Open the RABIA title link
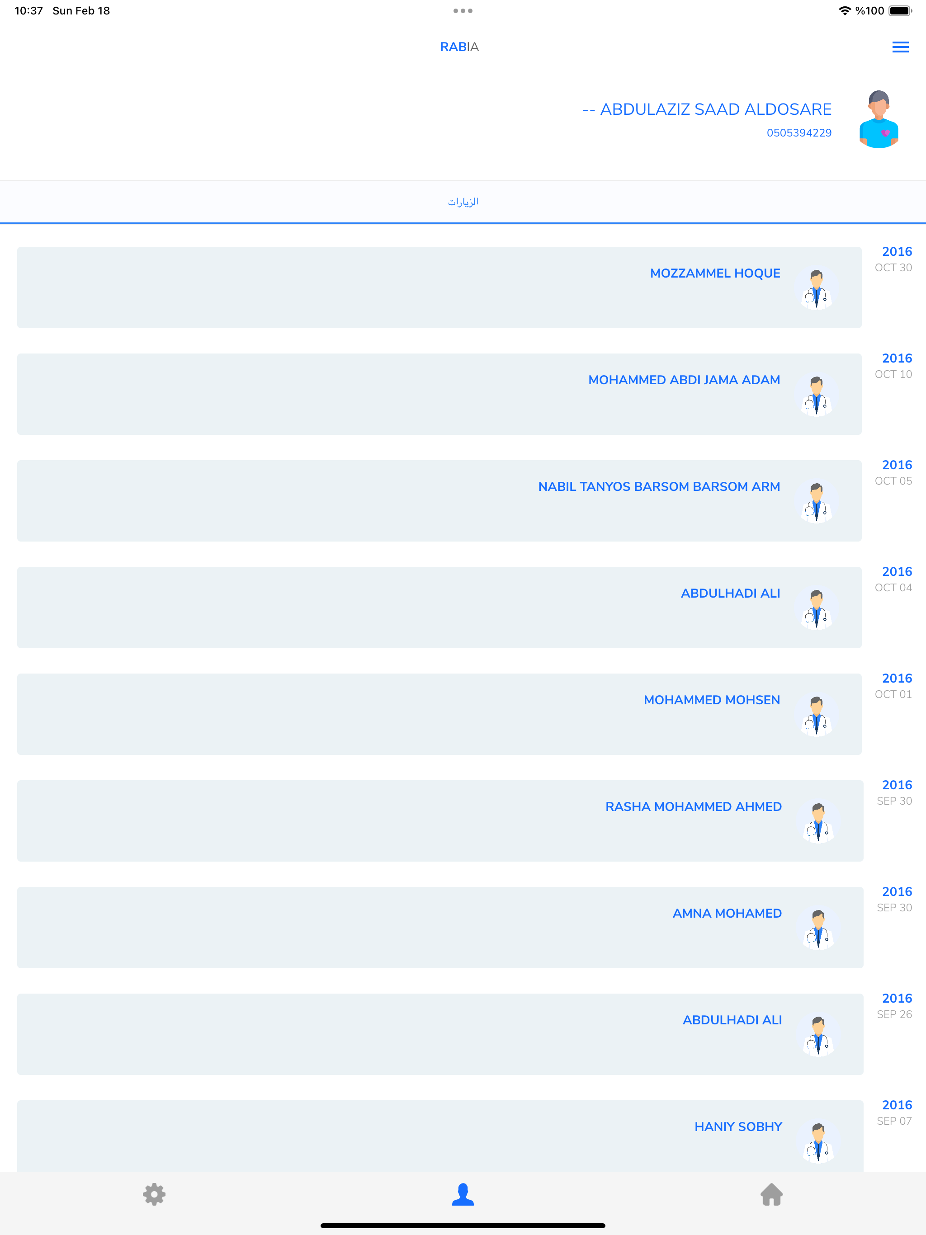Viewport: 926px width, 1235px height. pyautogui.click(x=459, y=47)
